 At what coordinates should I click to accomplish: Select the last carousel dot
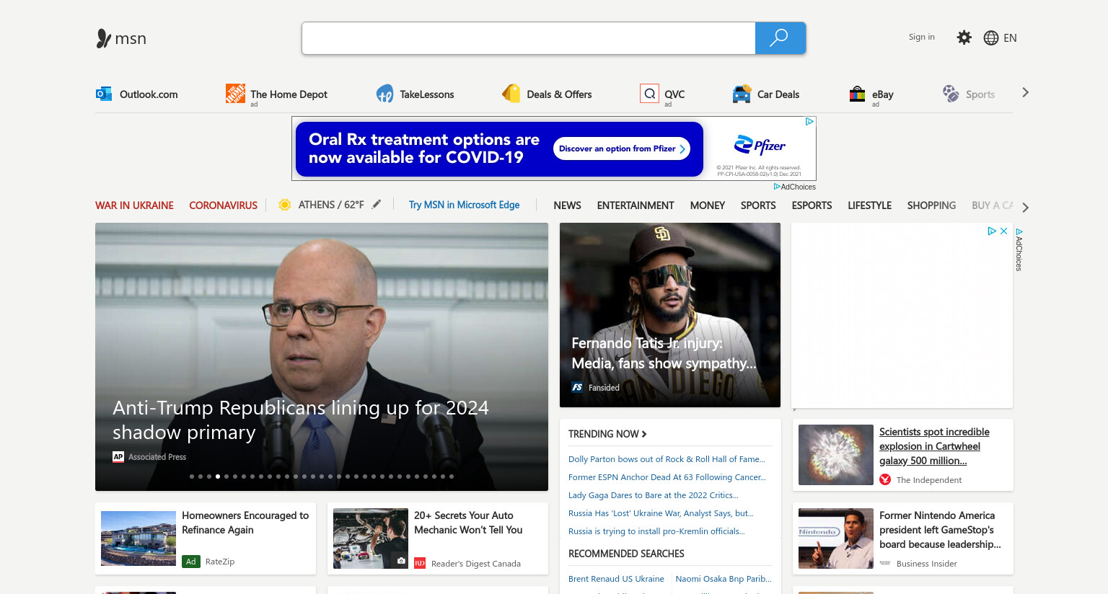click(452, 476)
